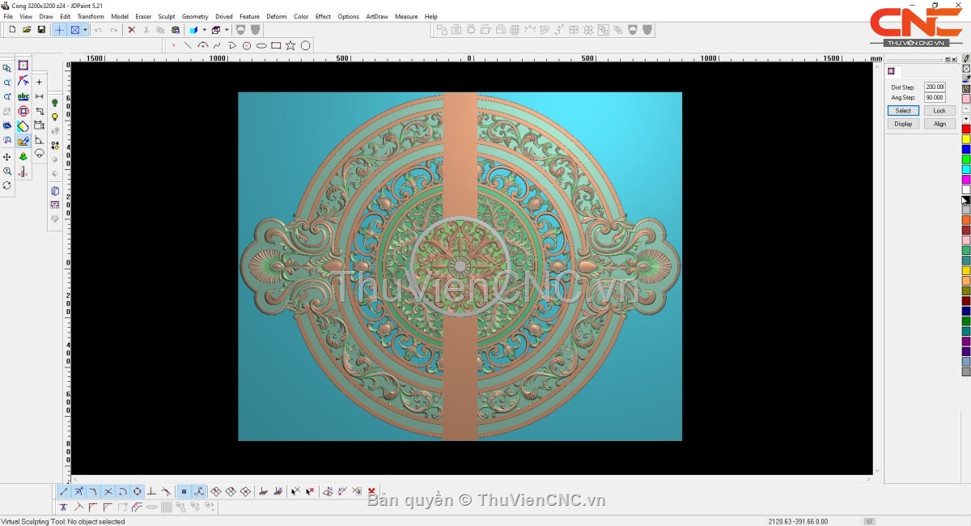Expand dropdown arrow beside selection box tool
The image size is (971, 526).
[x=85, y=30]
